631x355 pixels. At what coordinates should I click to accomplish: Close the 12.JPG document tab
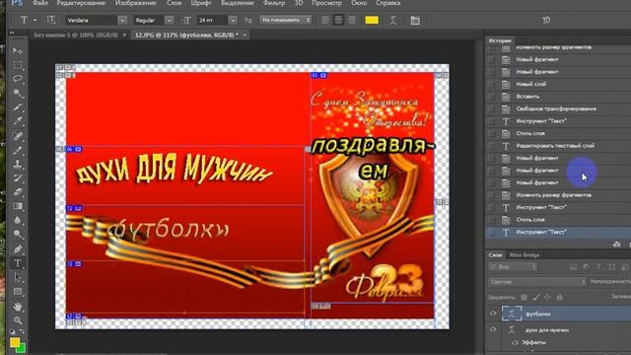click(245, 35)
